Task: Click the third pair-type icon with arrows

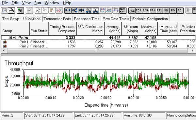Action: tap(82, 10)
